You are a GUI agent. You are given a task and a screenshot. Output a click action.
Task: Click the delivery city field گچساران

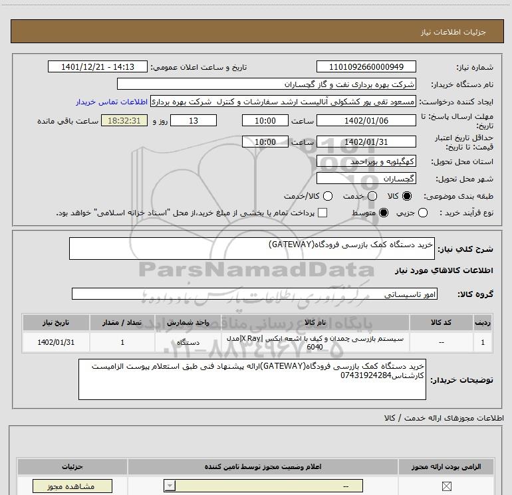366,179
